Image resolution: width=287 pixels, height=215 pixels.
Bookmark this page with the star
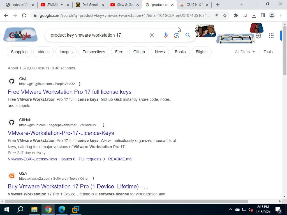tap(225, 16)
